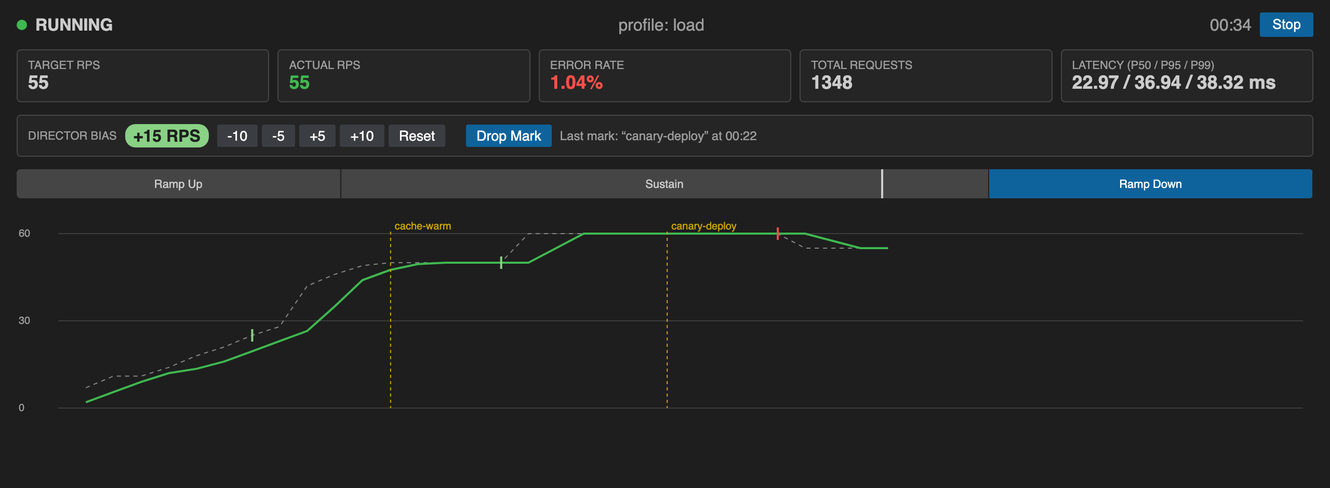
Task: Stop the running load test
Action: click(1286, 25)
